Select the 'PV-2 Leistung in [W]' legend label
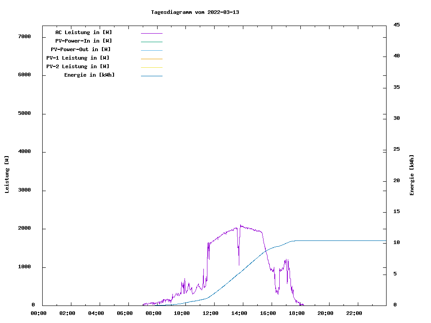Image resolution: width=431 pixels, height=323 pixels. click(x=78, y=66)
